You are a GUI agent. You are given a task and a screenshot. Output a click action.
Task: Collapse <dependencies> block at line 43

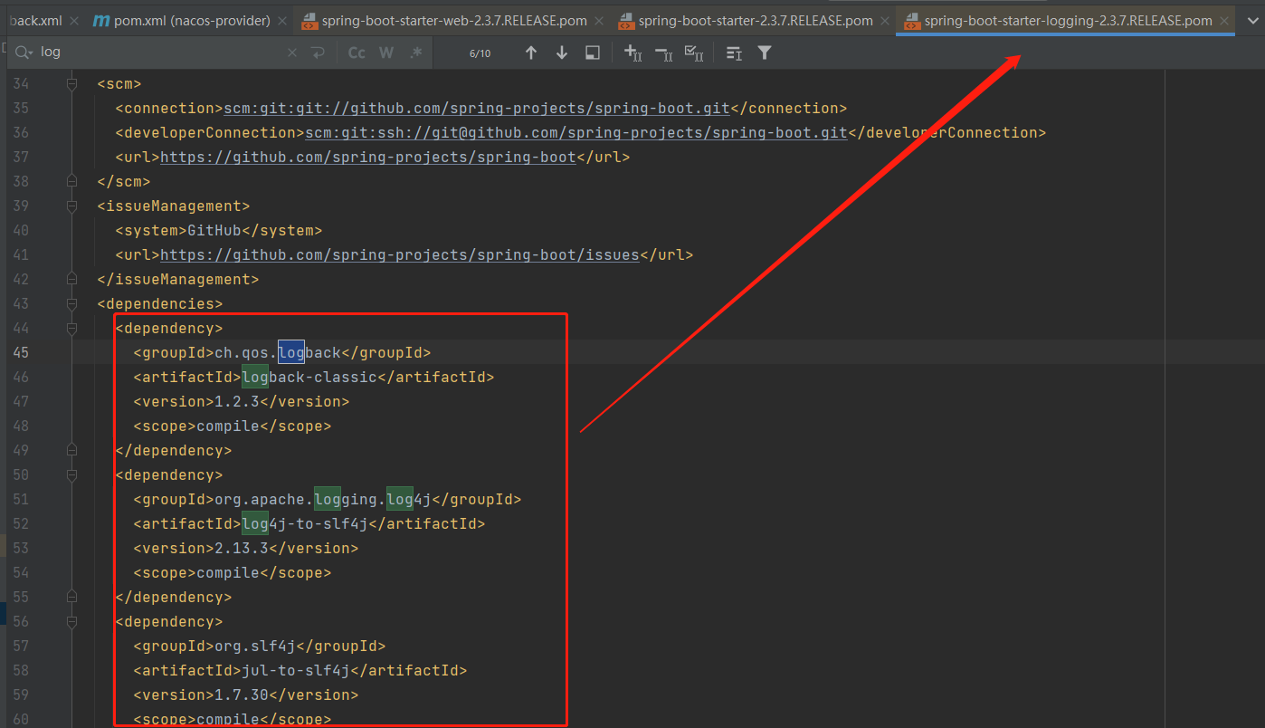click(71, 304)
